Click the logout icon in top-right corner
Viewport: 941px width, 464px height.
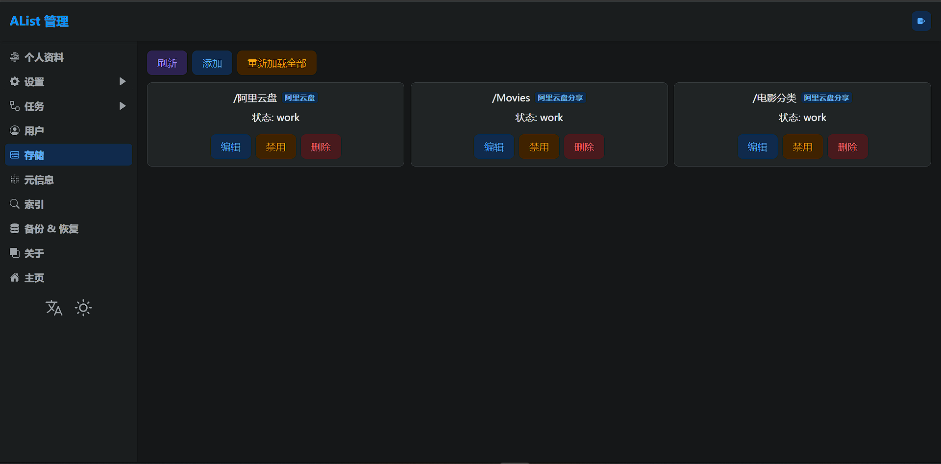coord(921,21)
